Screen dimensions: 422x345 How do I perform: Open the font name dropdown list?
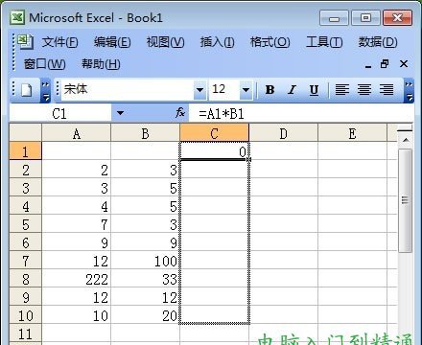click(x=199, y=90)
